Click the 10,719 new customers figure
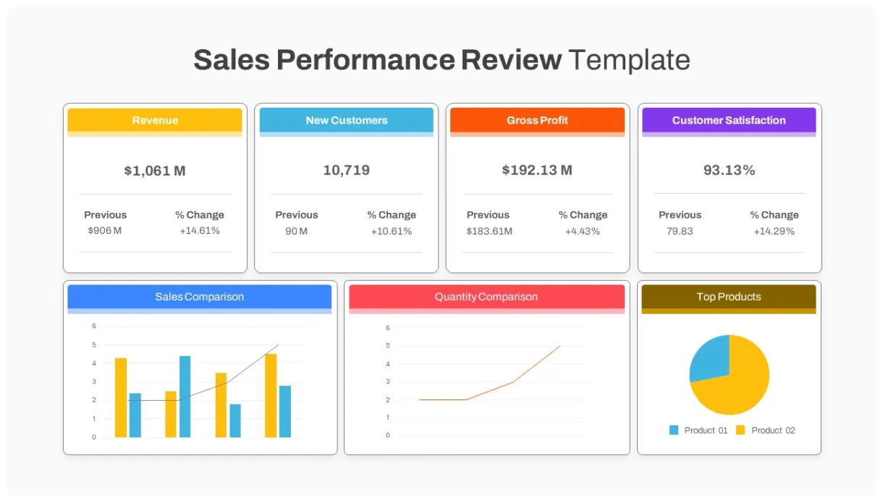The height and width of the screenshot is (503, 883). coord(346,171)
